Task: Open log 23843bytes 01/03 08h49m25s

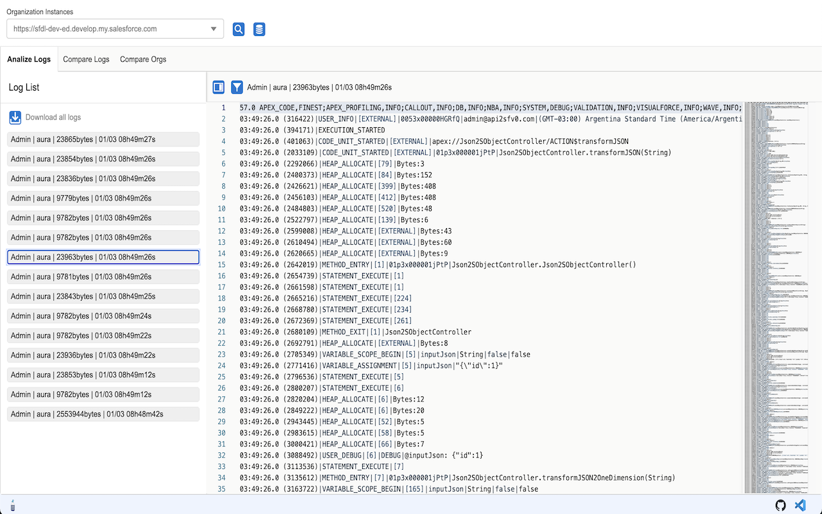Action: 103,296
